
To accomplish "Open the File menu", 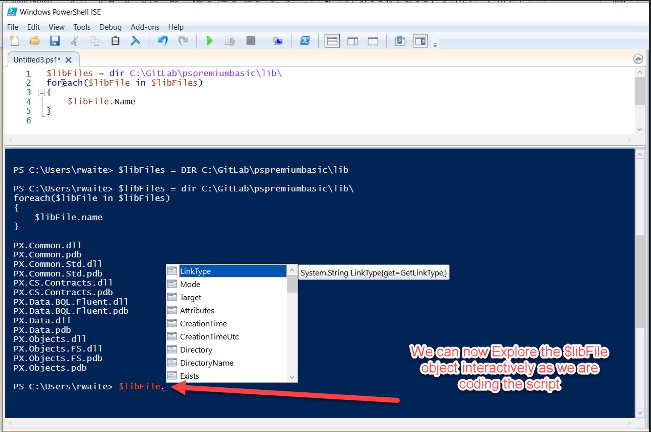I will (13, 27).
